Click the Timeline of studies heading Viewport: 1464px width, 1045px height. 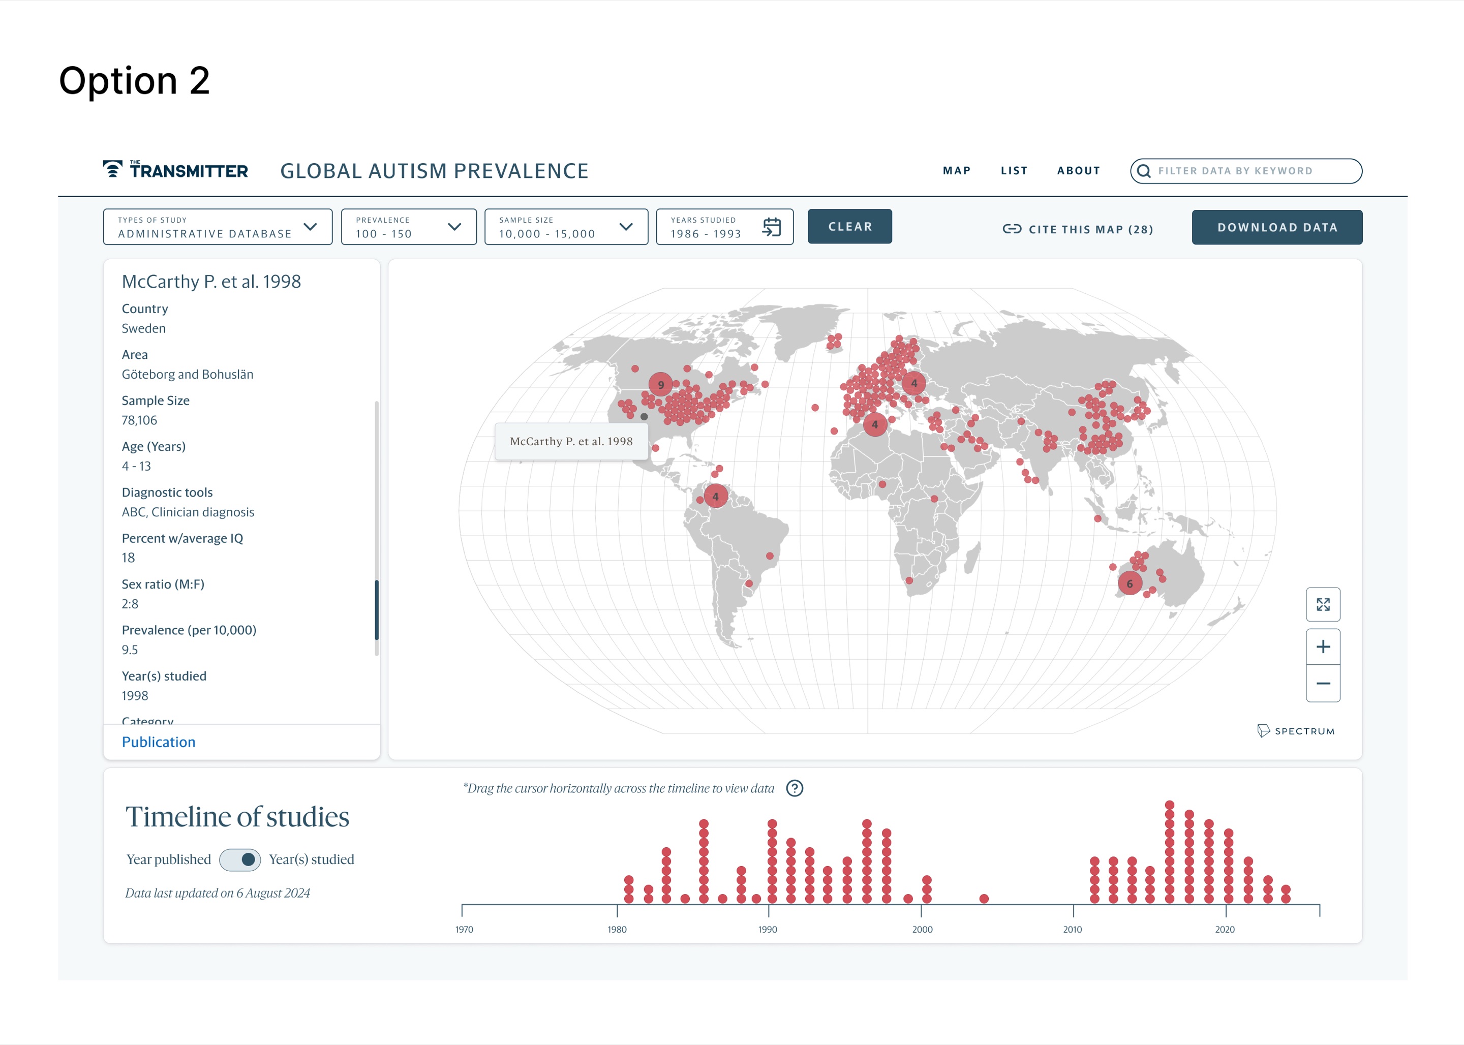[x=237, y=817]
